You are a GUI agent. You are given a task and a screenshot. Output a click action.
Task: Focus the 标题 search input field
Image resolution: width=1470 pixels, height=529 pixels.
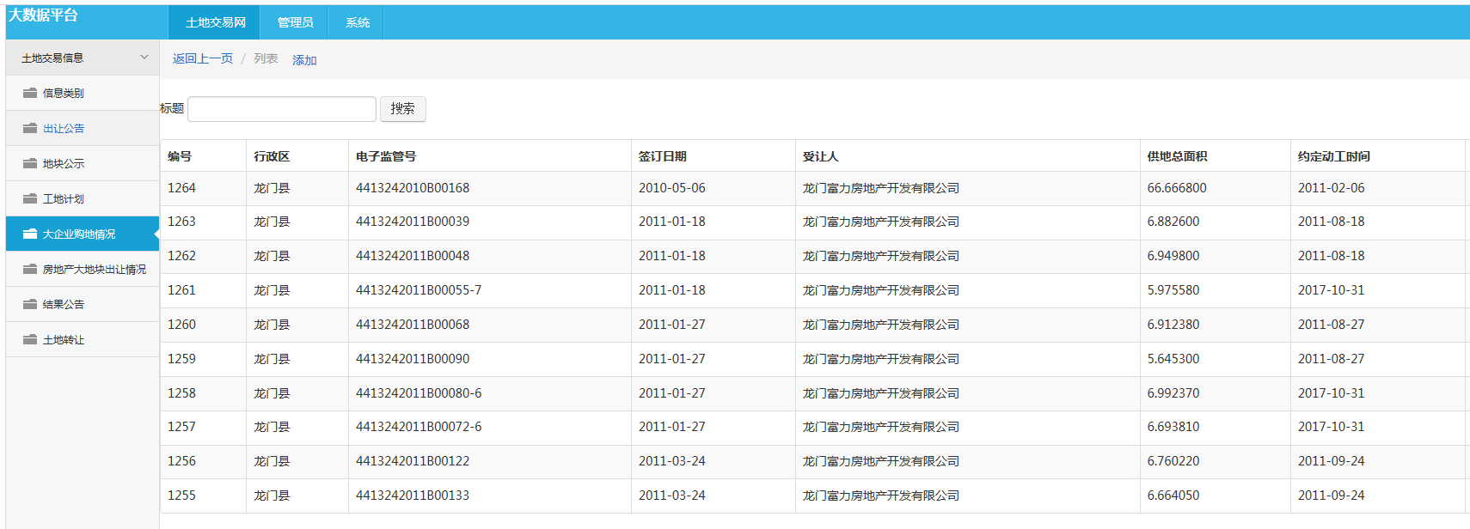(x=282, y=109)
